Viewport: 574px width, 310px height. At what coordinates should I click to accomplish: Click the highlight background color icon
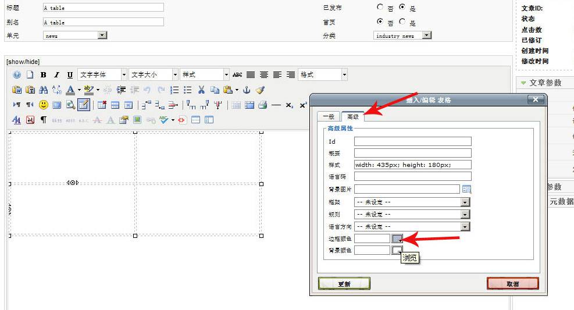(x=88, y=90)
